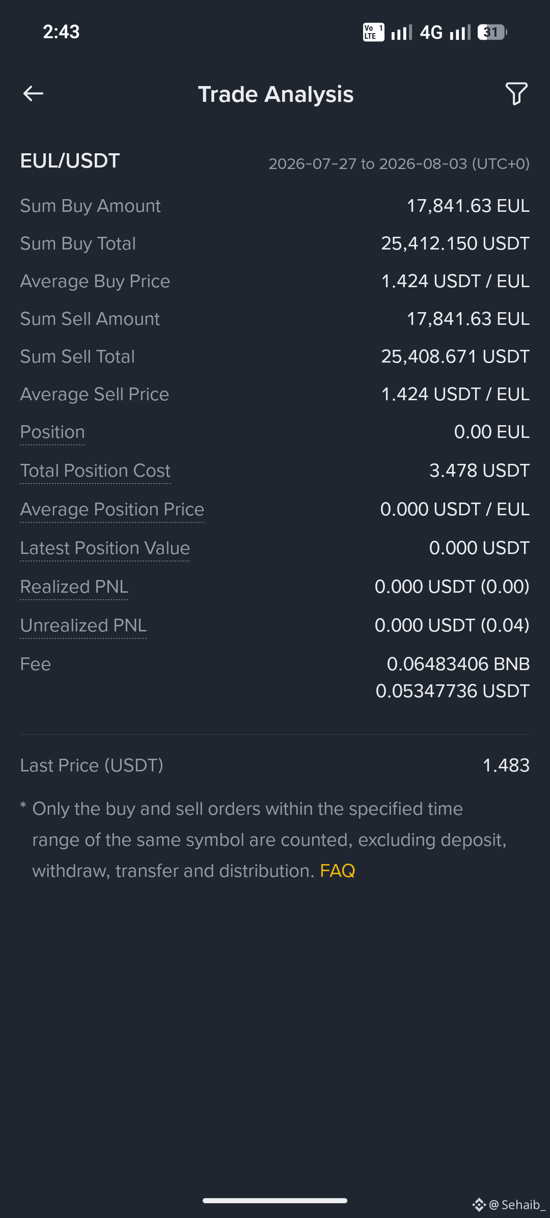Show Realized PNL explanation

74,587
